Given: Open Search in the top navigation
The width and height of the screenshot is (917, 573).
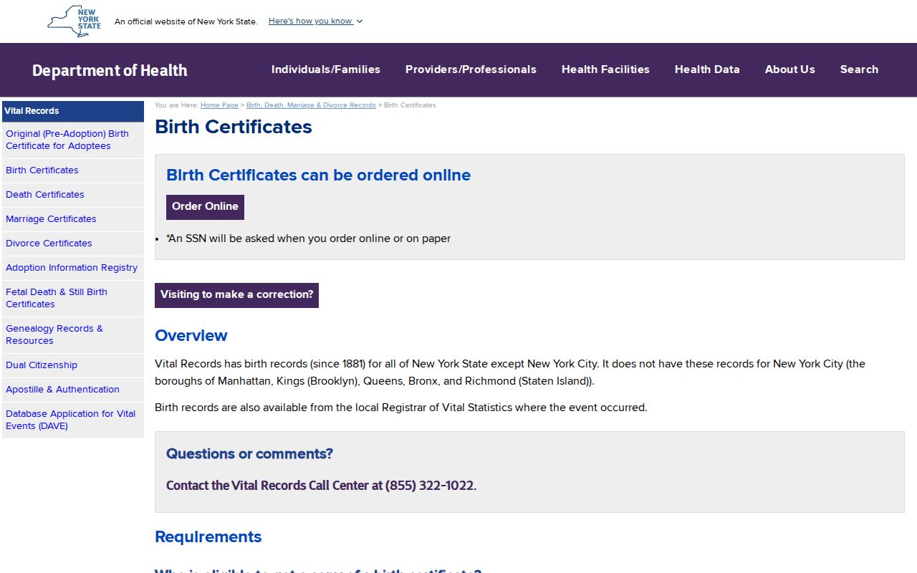Looking at the screenshot, I should pyautogui.click(x=859, y=69).
